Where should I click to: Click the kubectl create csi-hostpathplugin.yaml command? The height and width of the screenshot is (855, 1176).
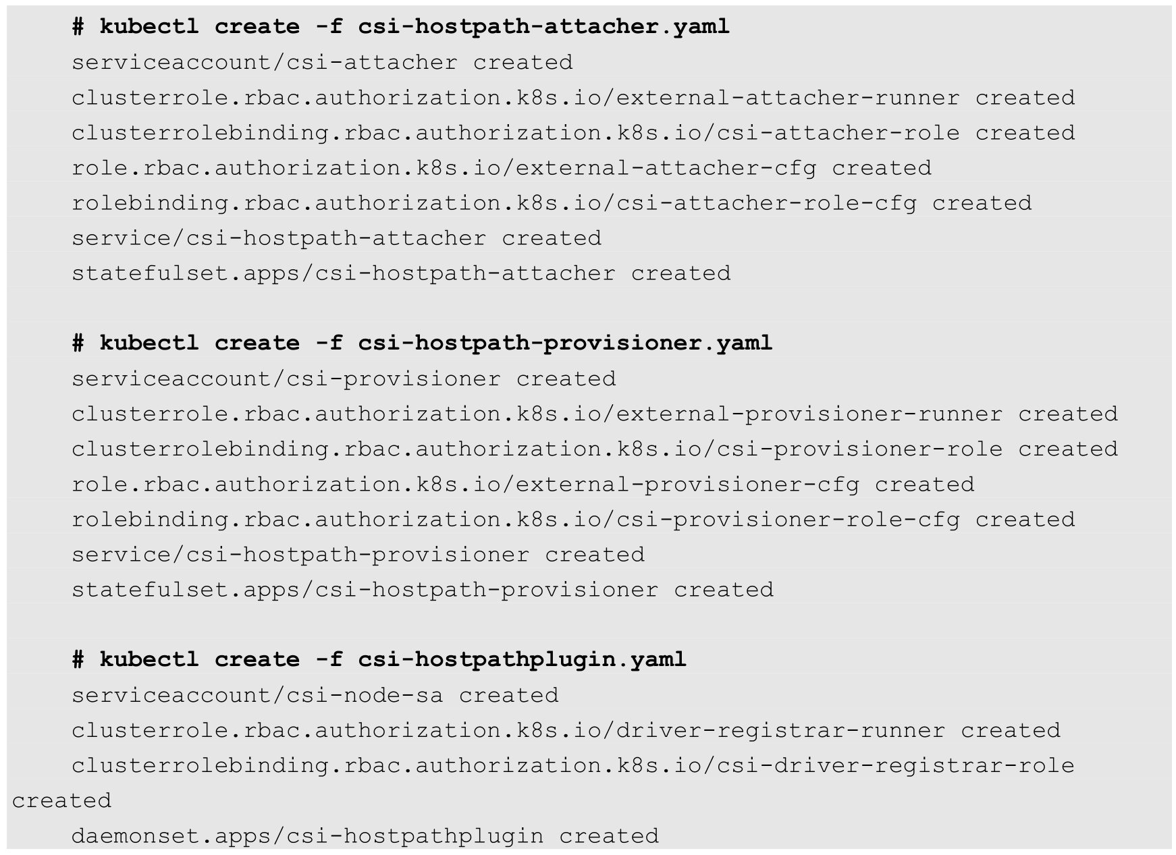pos(379,660)
